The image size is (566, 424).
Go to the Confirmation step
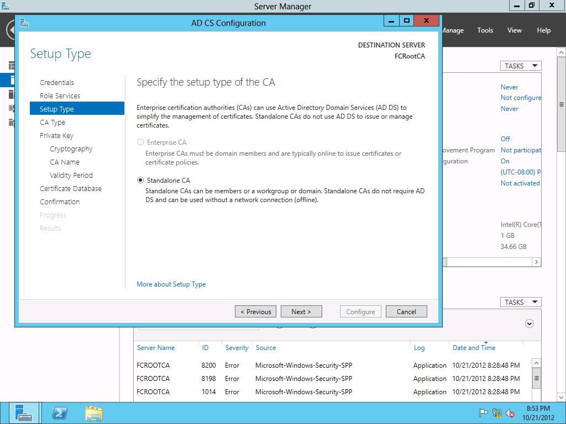[x=60, y=202]
